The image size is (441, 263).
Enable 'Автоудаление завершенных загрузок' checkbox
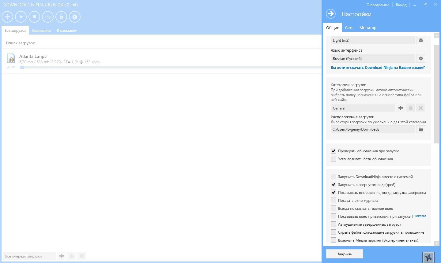[x=334, y=224]
